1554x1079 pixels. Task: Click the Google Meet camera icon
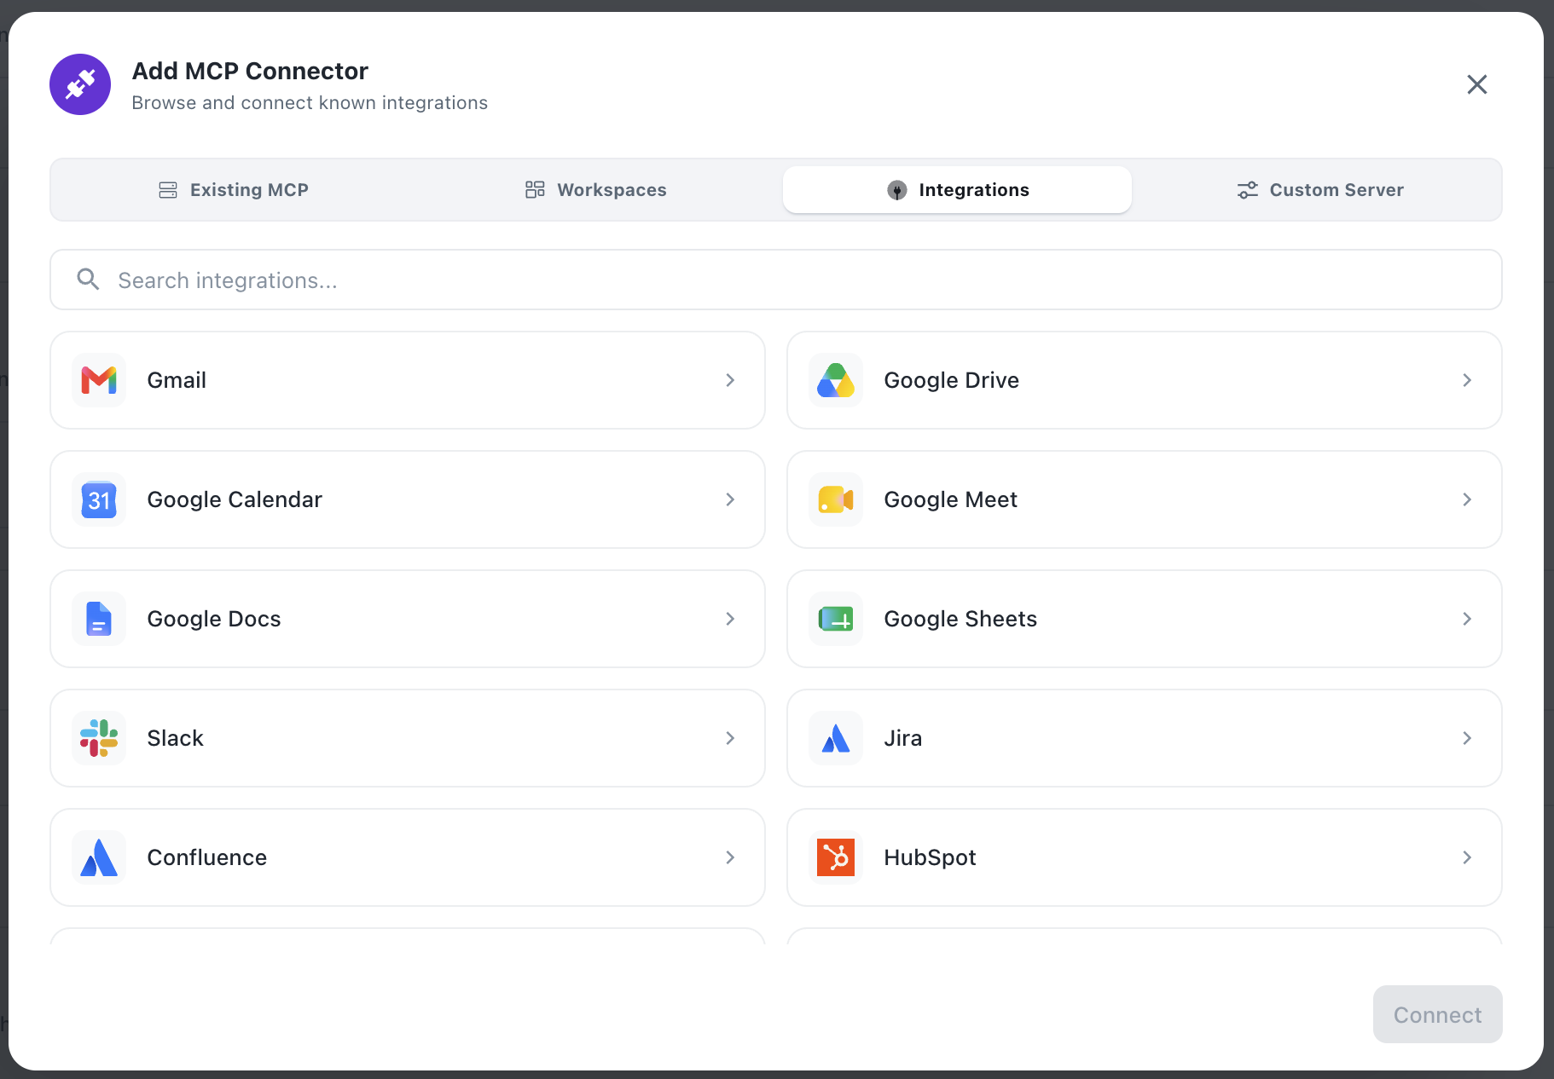click(x=836, y=499)
